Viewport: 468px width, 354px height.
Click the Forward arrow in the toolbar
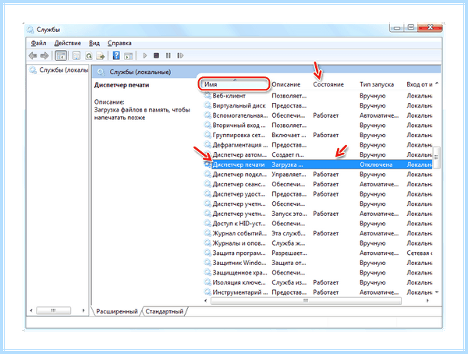(44, 55)
